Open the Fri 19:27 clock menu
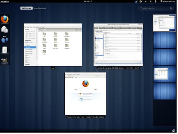This screenshot has width=178, height=134. tap(88, 1)
